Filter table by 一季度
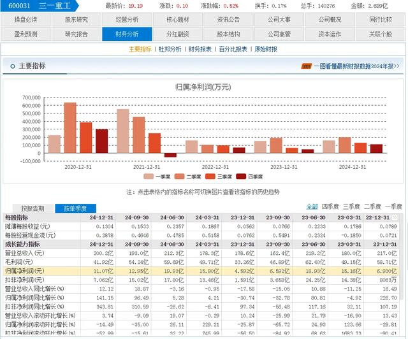The width and height of the screenshot is (408, 339). [x=393, y=206]
